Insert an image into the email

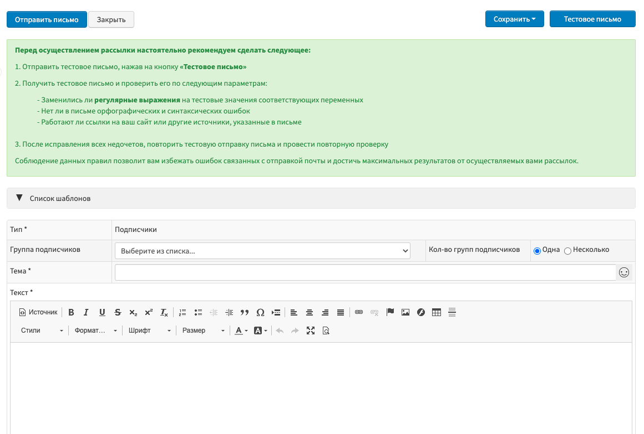(x=405, y=312)
